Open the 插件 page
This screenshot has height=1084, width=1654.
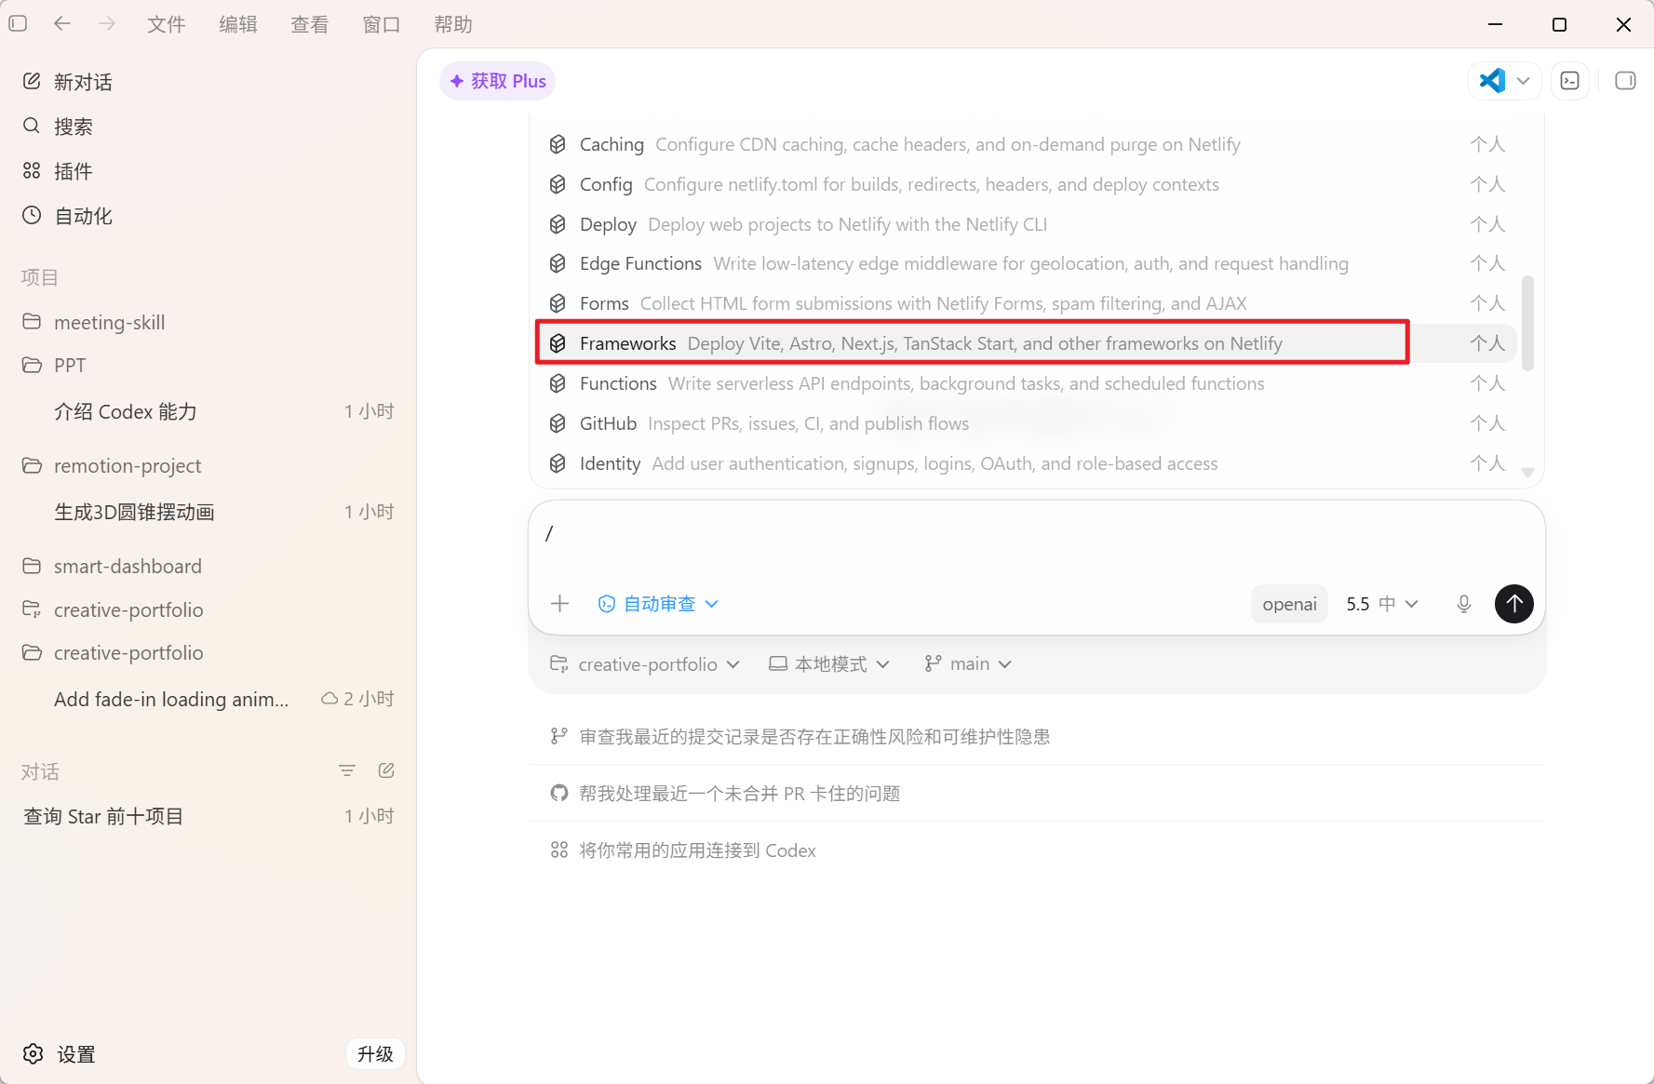point(207,171)
